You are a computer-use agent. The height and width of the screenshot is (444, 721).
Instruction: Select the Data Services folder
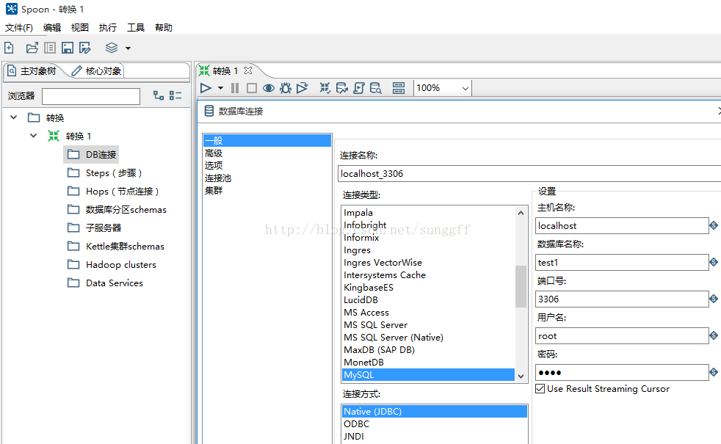tap(105, 283)
